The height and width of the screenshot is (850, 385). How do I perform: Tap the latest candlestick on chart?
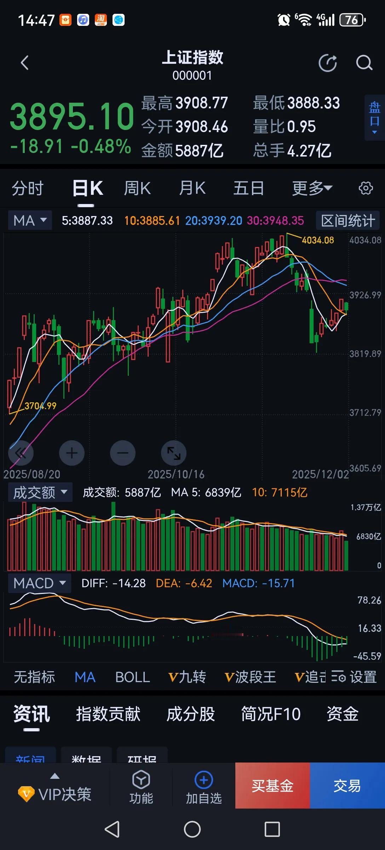(x=346, y=308)
